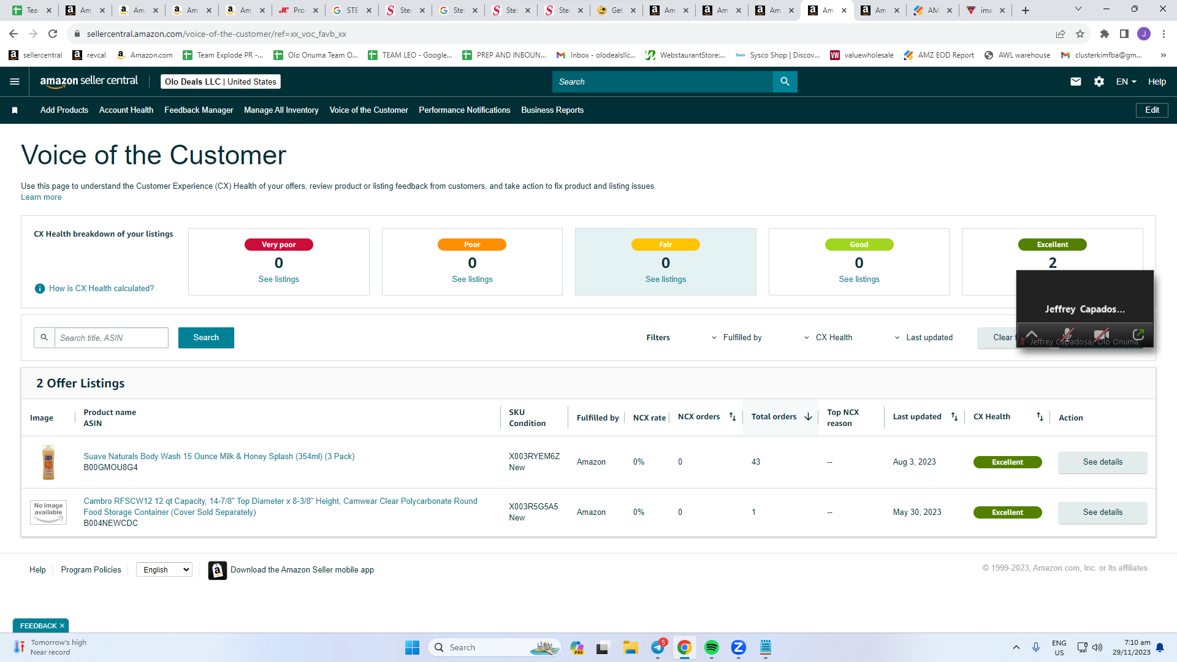Close the FEEDBACK tab
This screenshot has width=1177, height=662.
pos(62,626)
